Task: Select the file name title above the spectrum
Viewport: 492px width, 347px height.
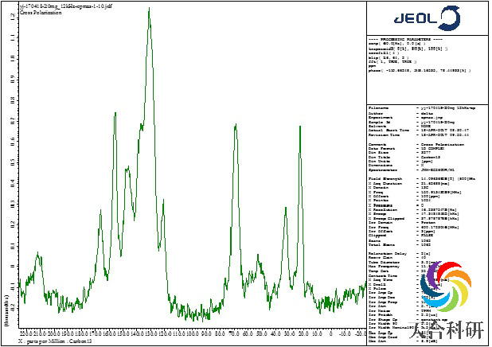Action: click(x=53, y=5)
